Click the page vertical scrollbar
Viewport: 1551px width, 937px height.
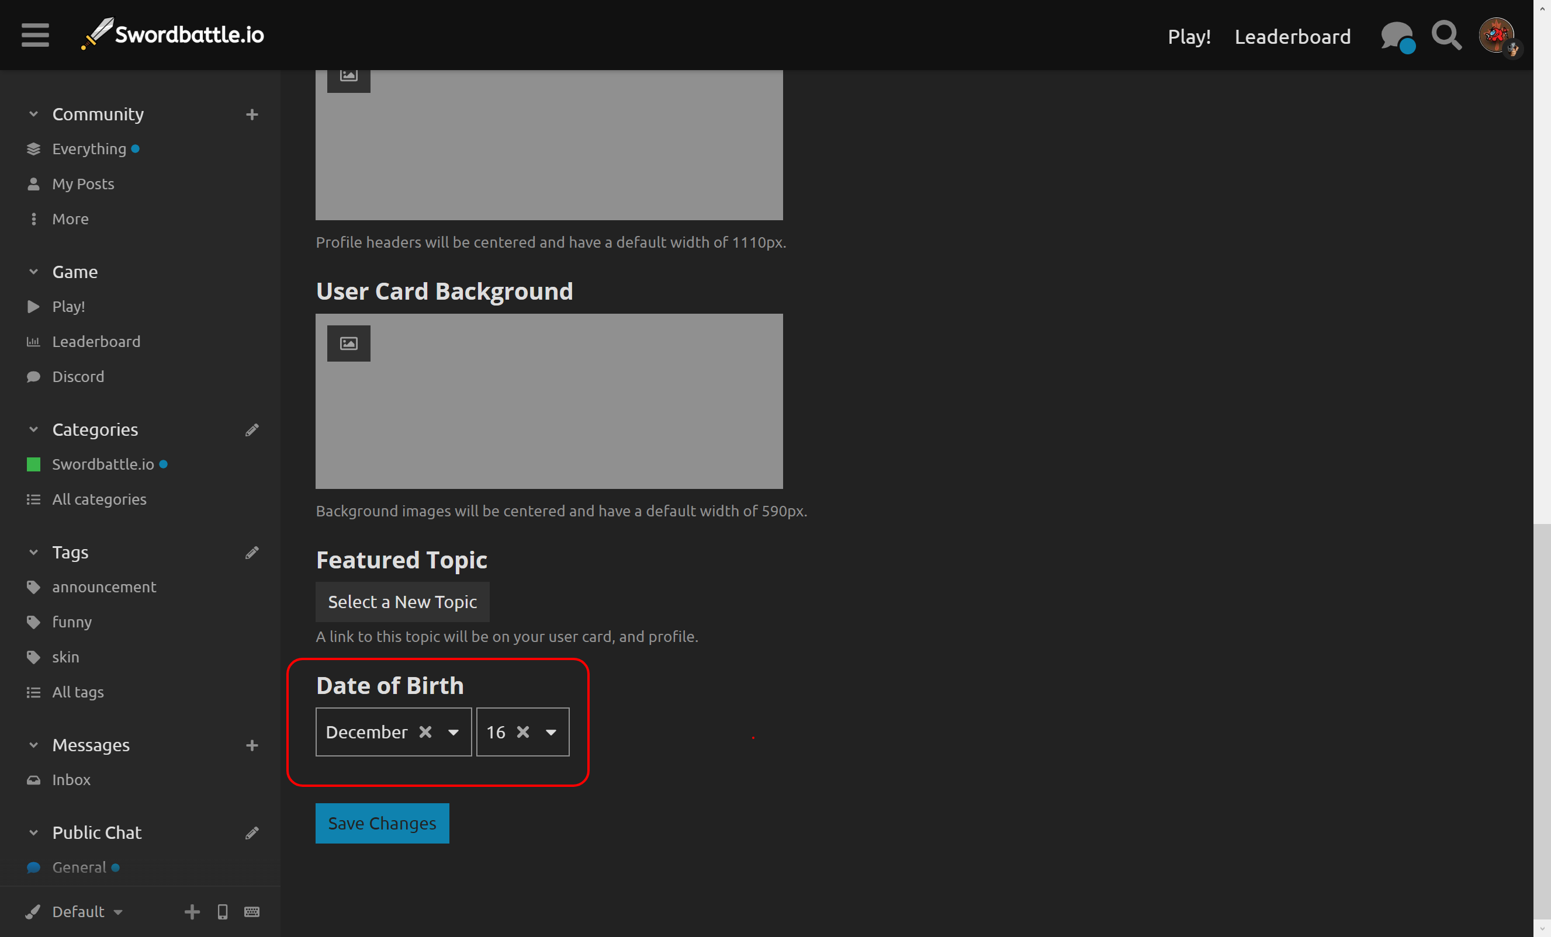pos(1542,720)
